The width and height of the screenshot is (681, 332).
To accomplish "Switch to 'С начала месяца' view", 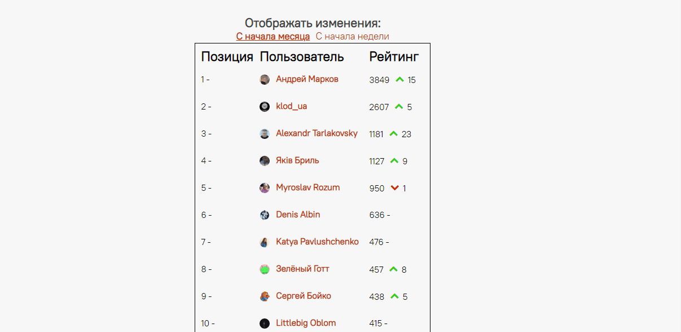I will 273,37.
